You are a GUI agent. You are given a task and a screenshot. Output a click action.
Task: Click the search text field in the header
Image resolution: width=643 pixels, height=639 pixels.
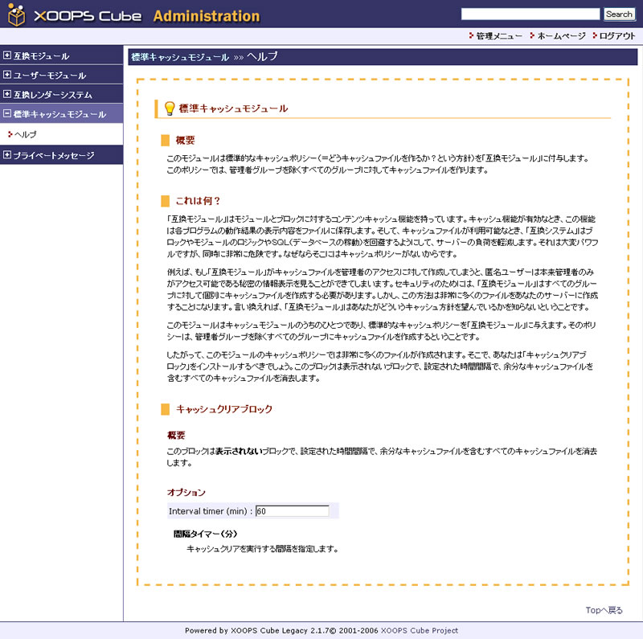(x=530, y=14)
